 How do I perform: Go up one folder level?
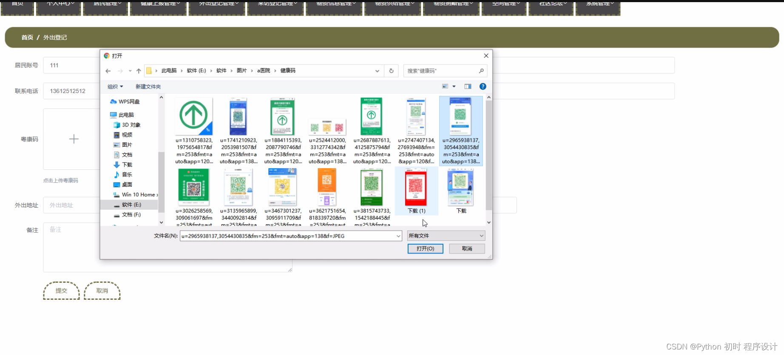(x=139, y=71)
